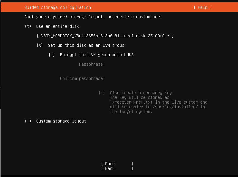The height and width of the screenshot is (177, 238).
Task: Click the 'Custom storage layout' label text
Action: (61, 121)
